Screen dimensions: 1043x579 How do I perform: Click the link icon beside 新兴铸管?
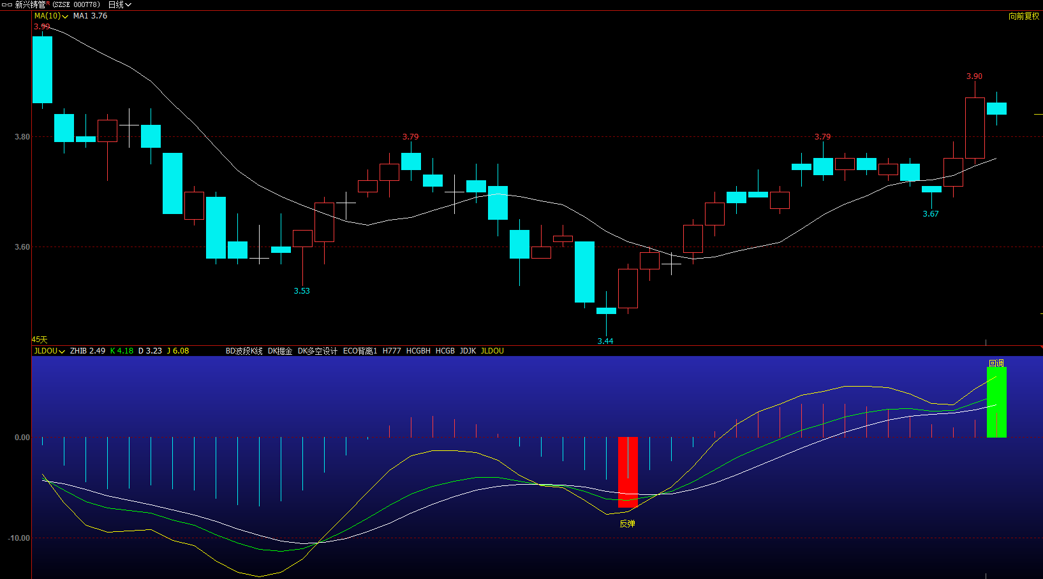(x=7, y=4)
